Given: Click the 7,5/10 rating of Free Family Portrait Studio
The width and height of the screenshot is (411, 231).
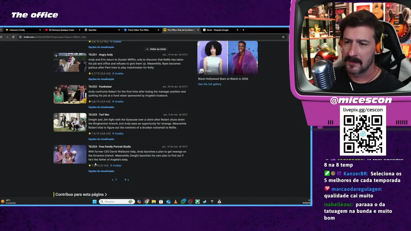Looking at the screenshot, I should click(x=99, y=166).
